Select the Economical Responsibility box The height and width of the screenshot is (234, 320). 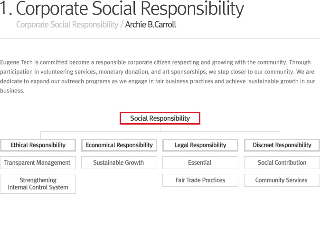(x=119, y=145)
